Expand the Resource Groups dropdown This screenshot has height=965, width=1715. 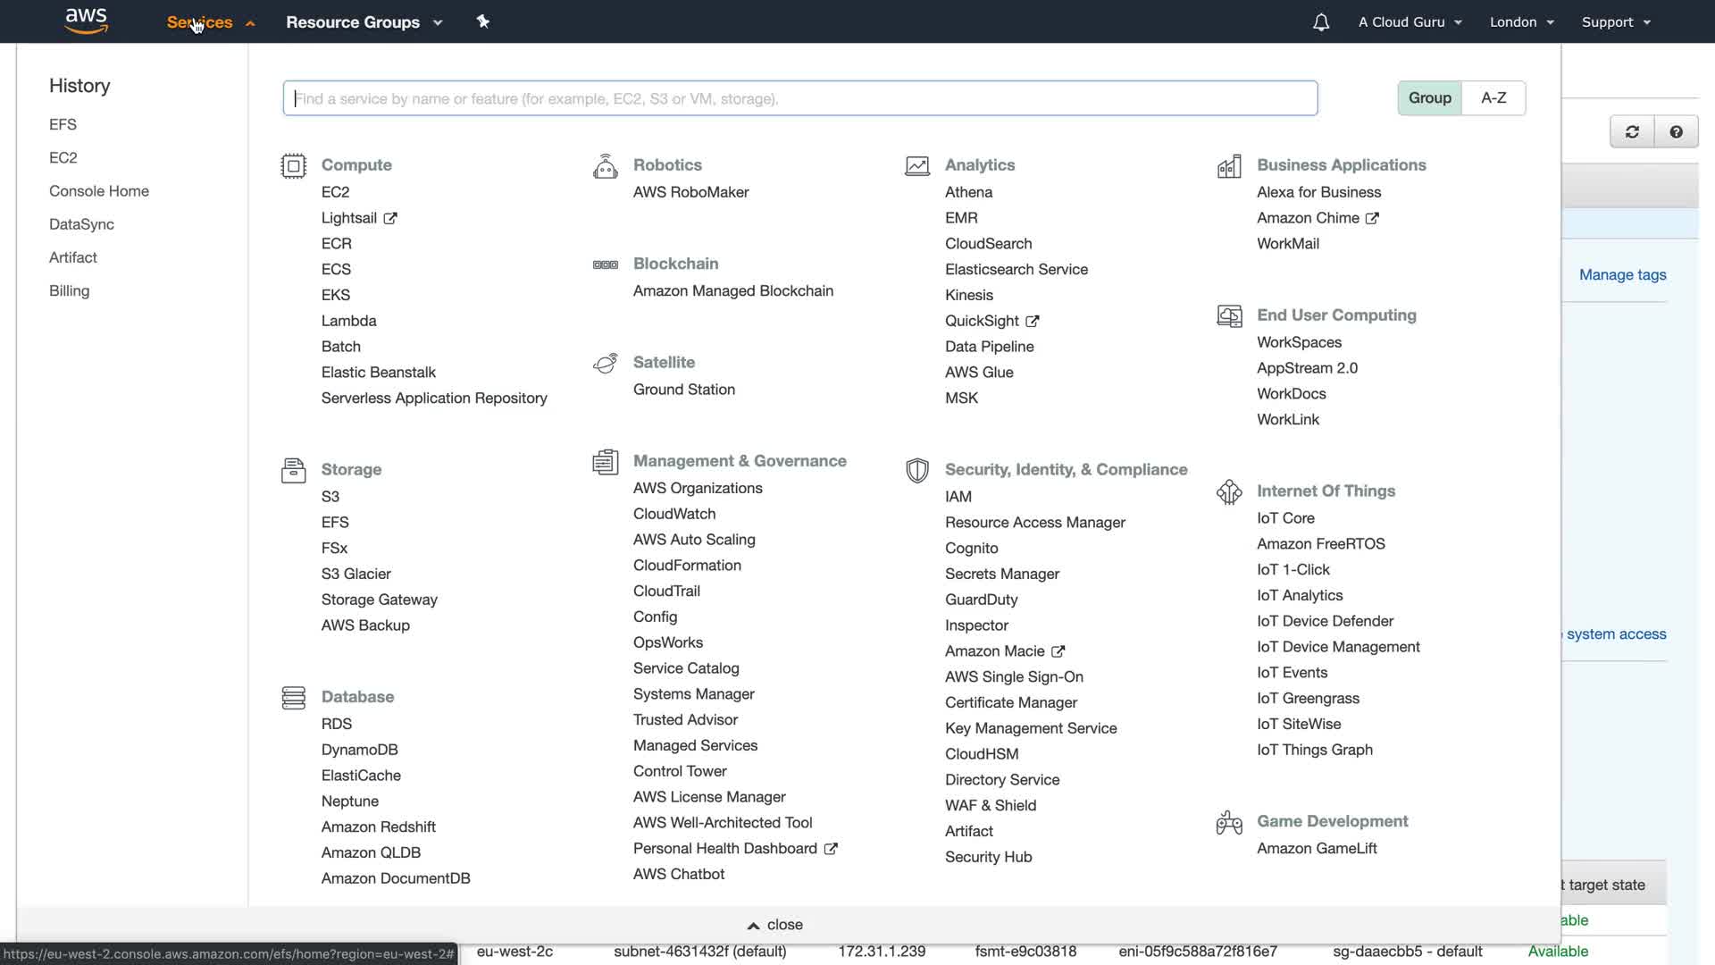pyautogui.click(x=364, y=22)
